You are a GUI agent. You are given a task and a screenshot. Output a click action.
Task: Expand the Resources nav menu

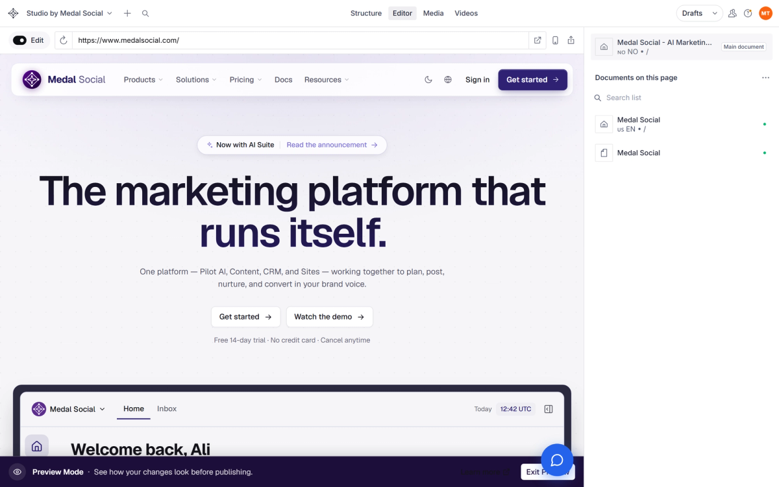pos(327,80)
